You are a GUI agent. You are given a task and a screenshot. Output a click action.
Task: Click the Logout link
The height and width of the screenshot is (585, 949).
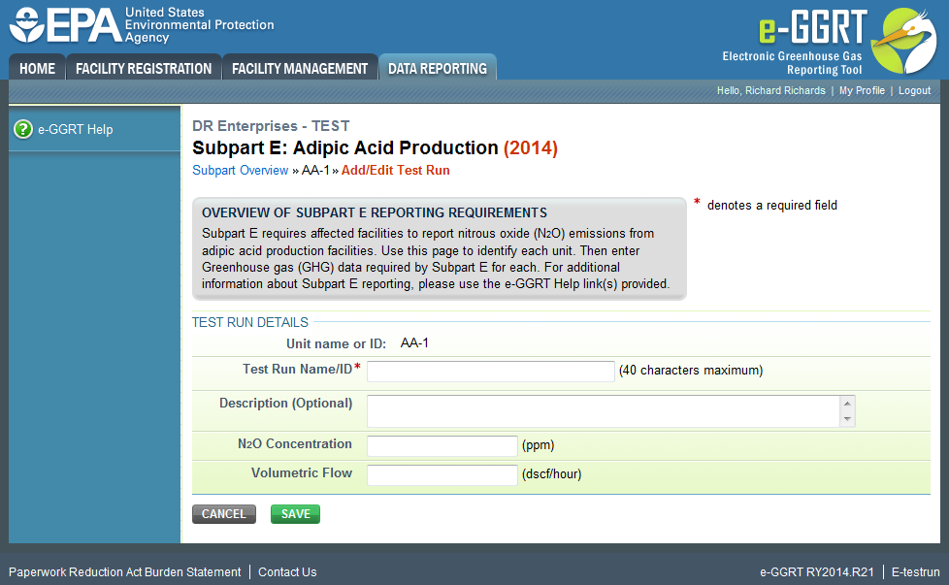click(x=914, y=91)
